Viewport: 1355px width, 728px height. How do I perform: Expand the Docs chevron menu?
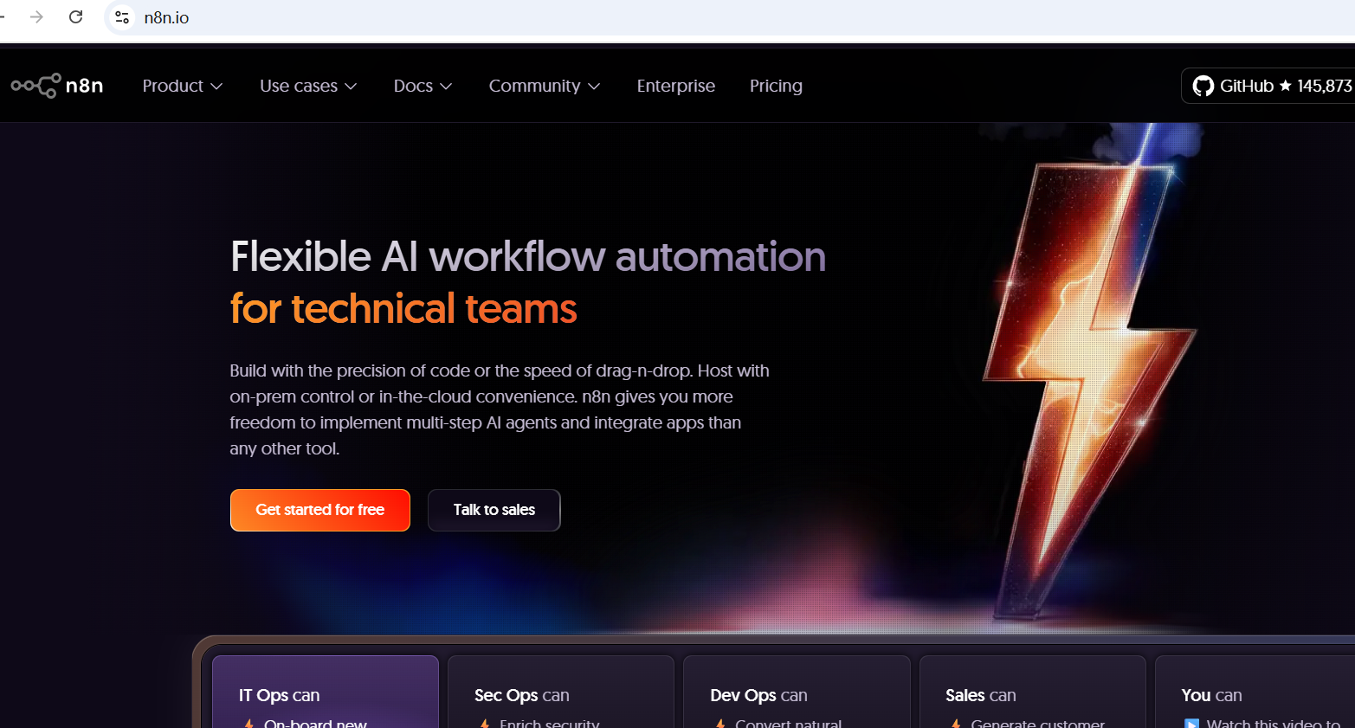[x=423, y=86]
